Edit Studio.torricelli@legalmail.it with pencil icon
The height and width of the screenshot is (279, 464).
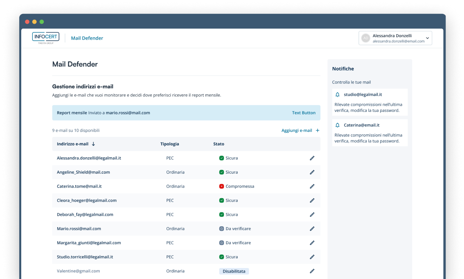point(312,257)
